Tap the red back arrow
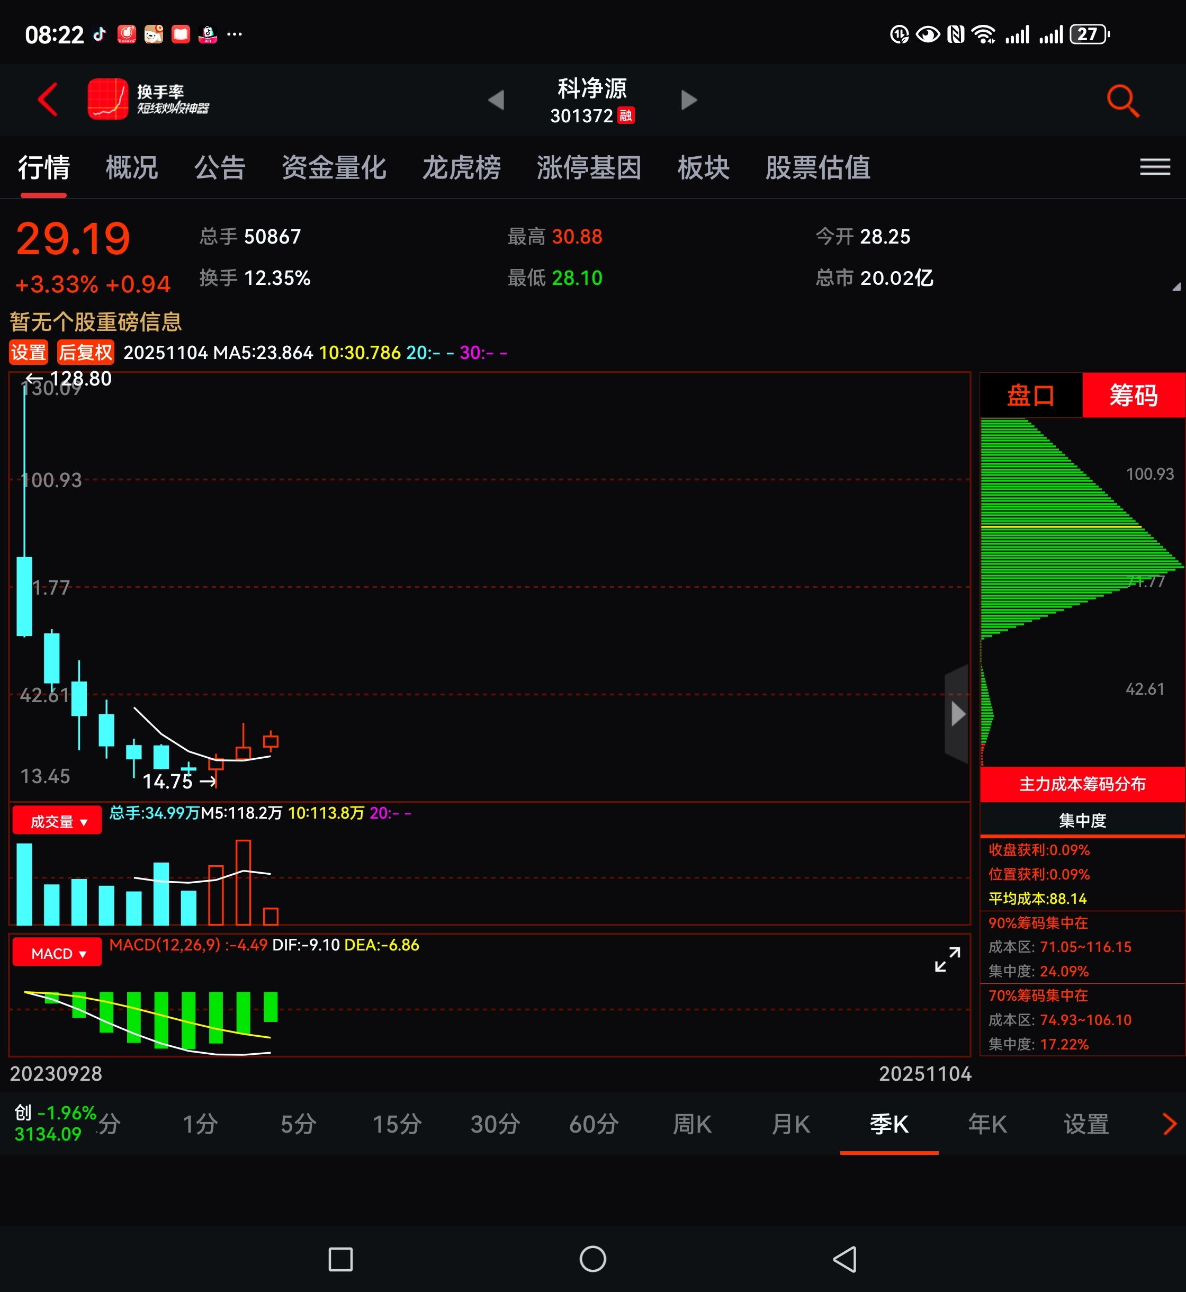 48,100
